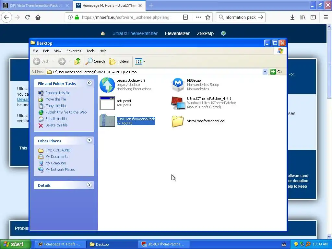The width and height of the screenshot is (332, 249).
Task: Select the MBSetup Malwarebytes icon
Action: pos(178,85)
